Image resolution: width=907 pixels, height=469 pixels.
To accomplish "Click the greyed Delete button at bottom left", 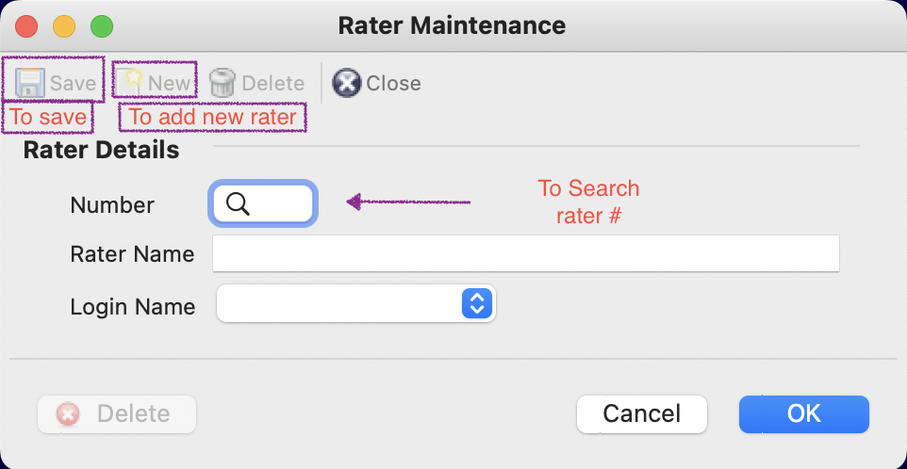I will [x=117, y=414].
